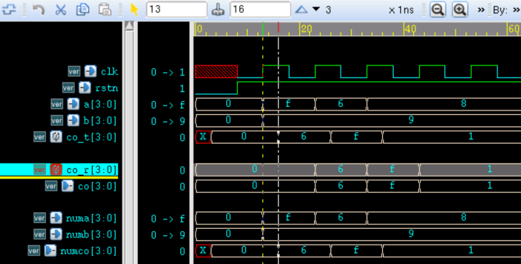Select the clk signal name
521x264 pixels.
click(x=109, y=72)
